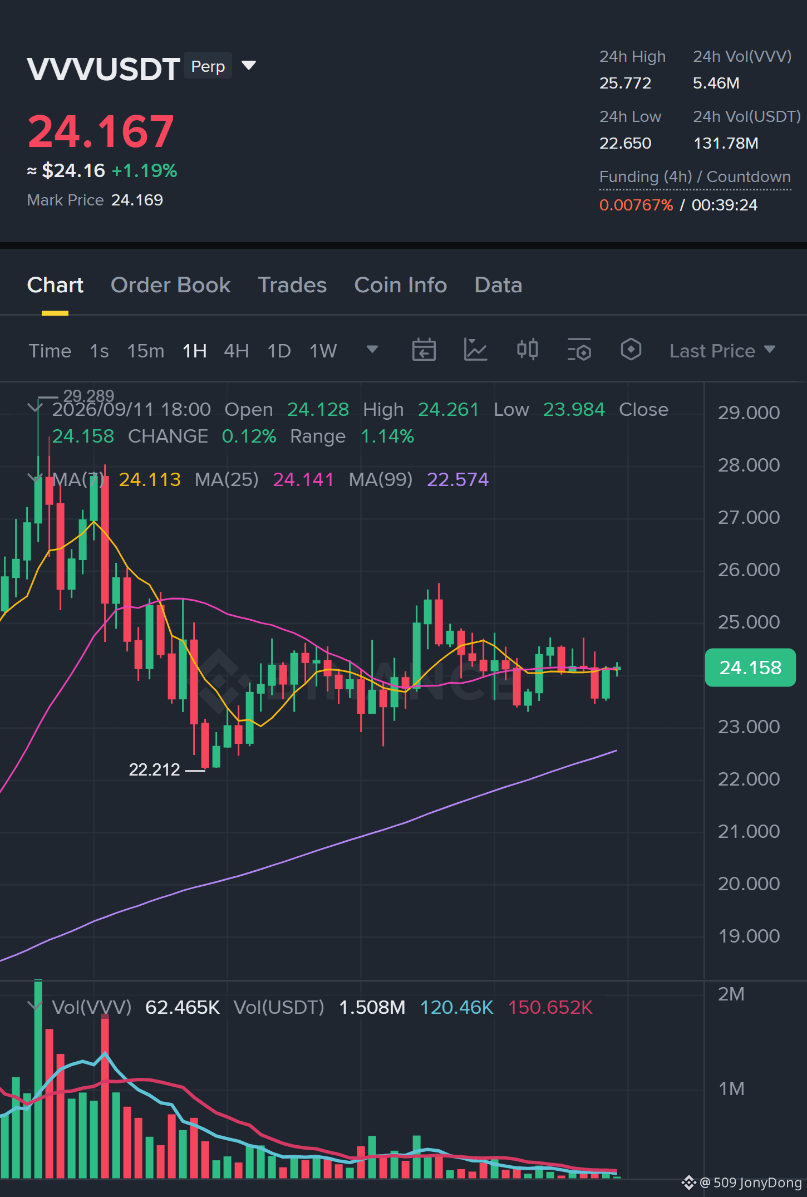Open the chart display settings icon
Viewport: 807px width, 1197px height.
579,350
